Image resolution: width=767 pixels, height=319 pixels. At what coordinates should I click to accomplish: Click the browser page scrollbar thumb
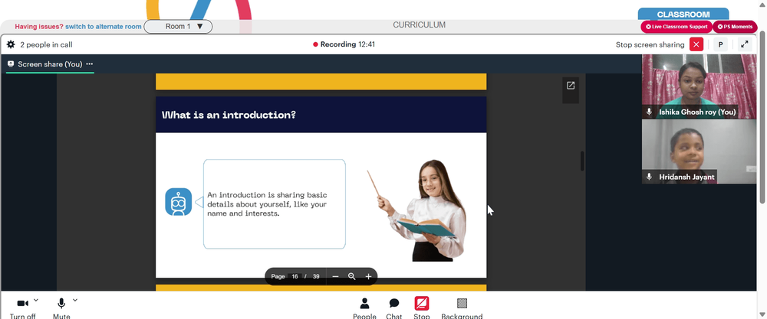[762, 117]
